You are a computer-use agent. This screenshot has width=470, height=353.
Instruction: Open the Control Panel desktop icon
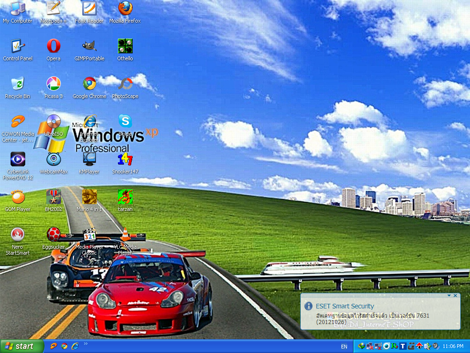pyautogui.click(x=18, y=50)
